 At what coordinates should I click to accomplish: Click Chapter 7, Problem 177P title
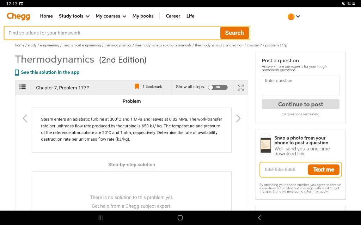point(63,88)
